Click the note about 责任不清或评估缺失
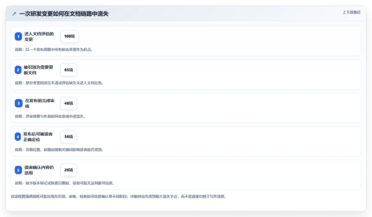The image size is (372, 217). (59, 83)
